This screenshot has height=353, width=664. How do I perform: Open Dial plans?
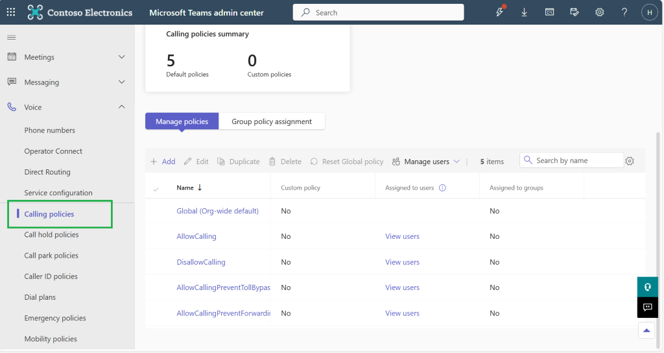point(40,297)
